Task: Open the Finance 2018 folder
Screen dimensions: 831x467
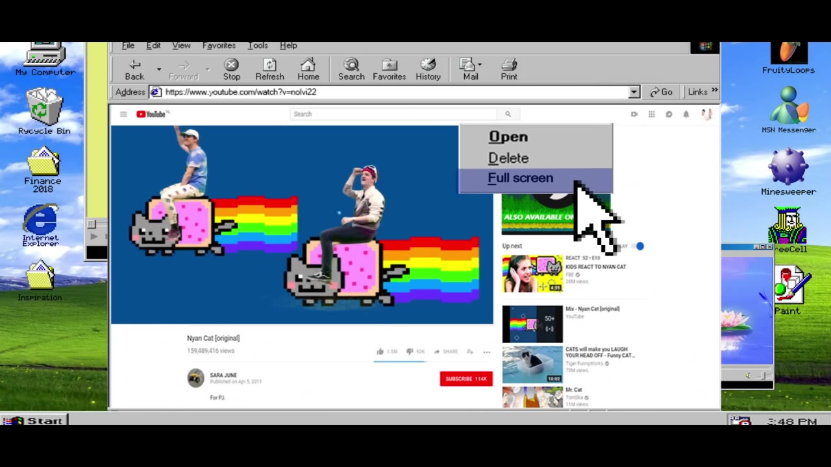Action: (43, 170)
